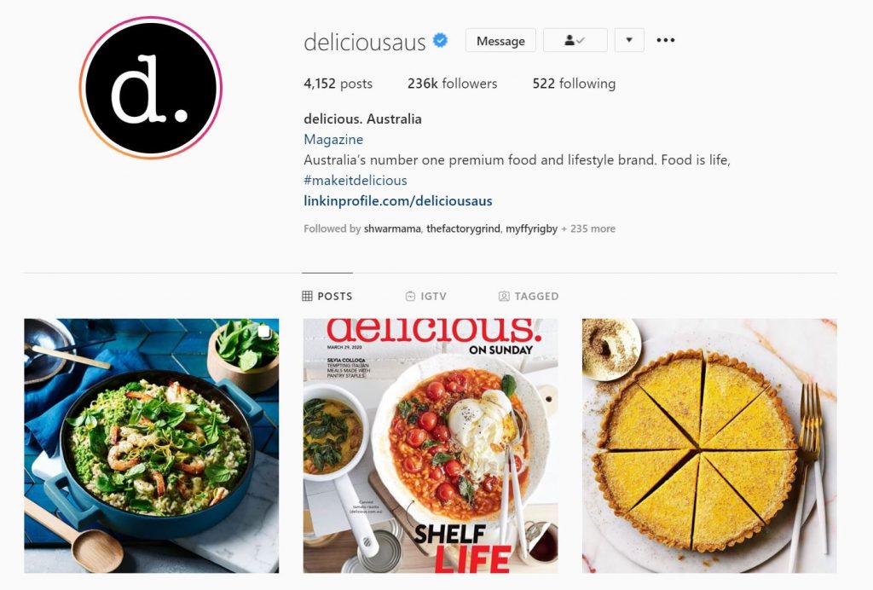The image size is (873, 590).
Task: View the 236k followers list
Action: coord(452,84)
